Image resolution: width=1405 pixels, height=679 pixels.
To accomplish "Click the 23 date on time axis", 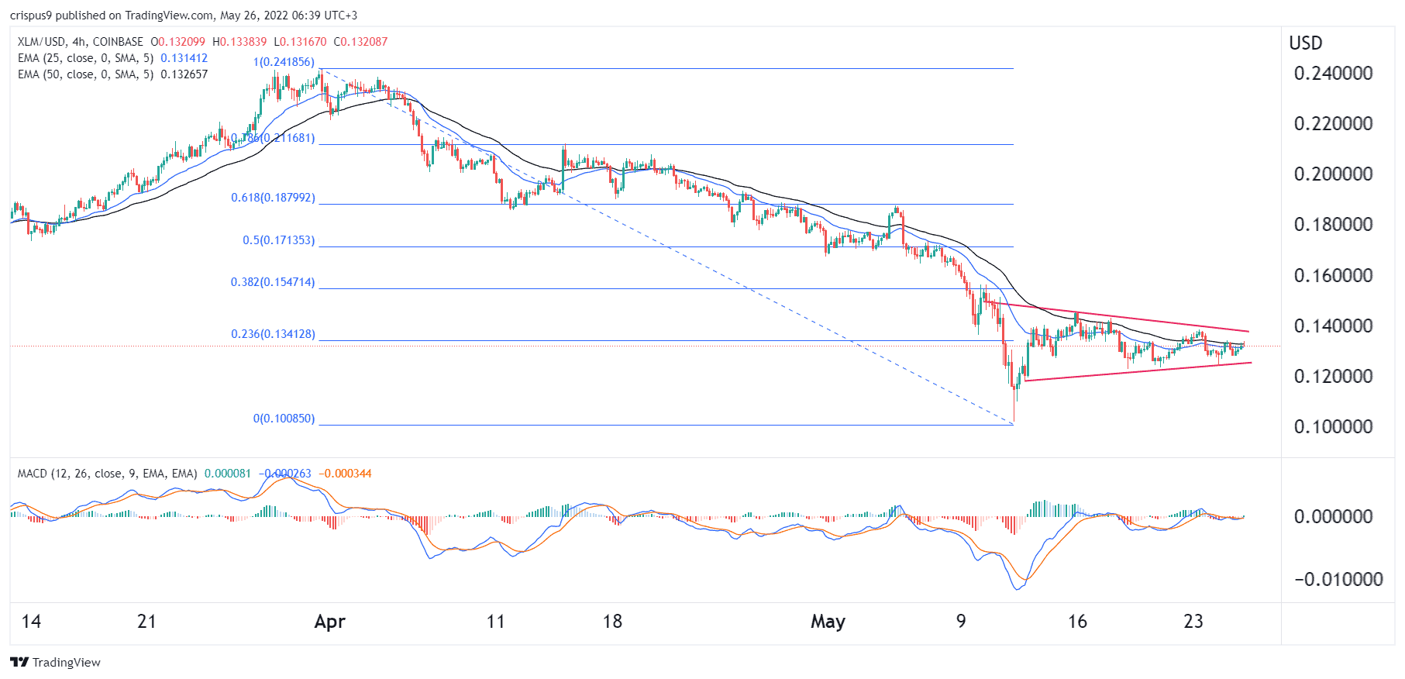I will click(1193, 622).
